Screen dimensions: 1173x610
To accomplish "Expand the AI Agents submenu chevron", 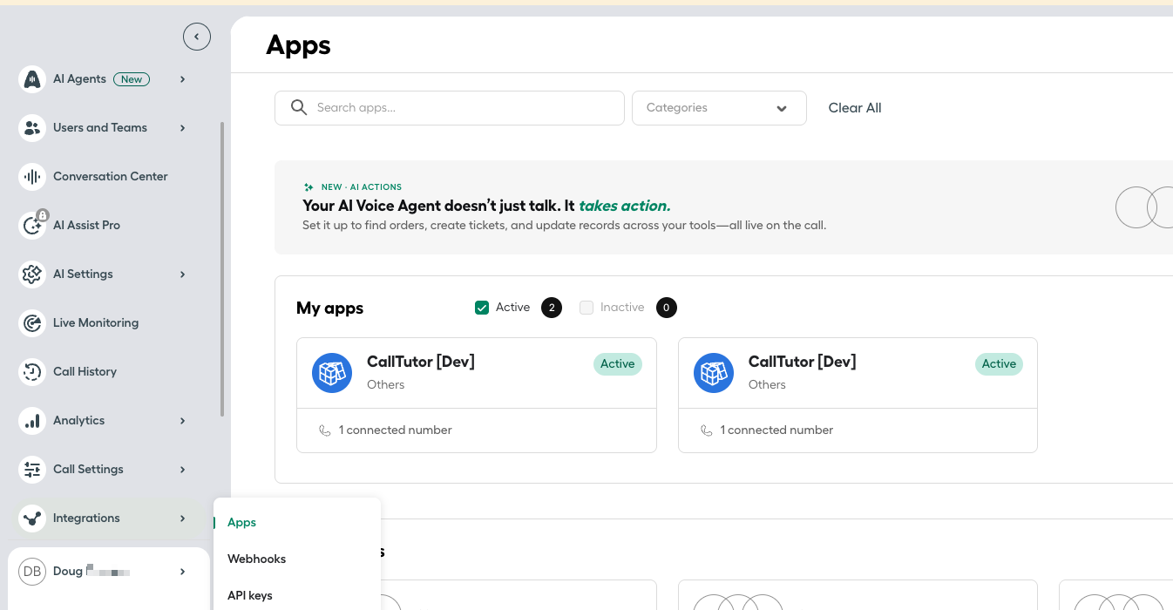I will (182, 79).
